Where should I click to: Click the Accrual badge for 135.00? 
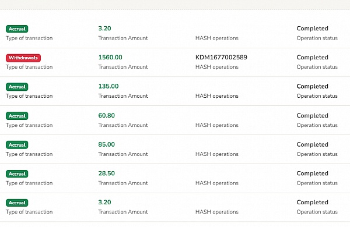pyautogui.click(x=17, y=87)
